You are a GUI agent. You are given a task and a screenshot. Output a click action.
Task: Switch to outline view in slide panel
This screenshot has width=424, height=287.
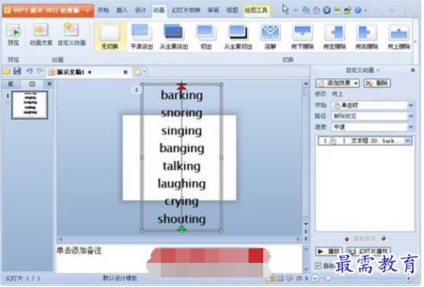(x=11, y=84)
